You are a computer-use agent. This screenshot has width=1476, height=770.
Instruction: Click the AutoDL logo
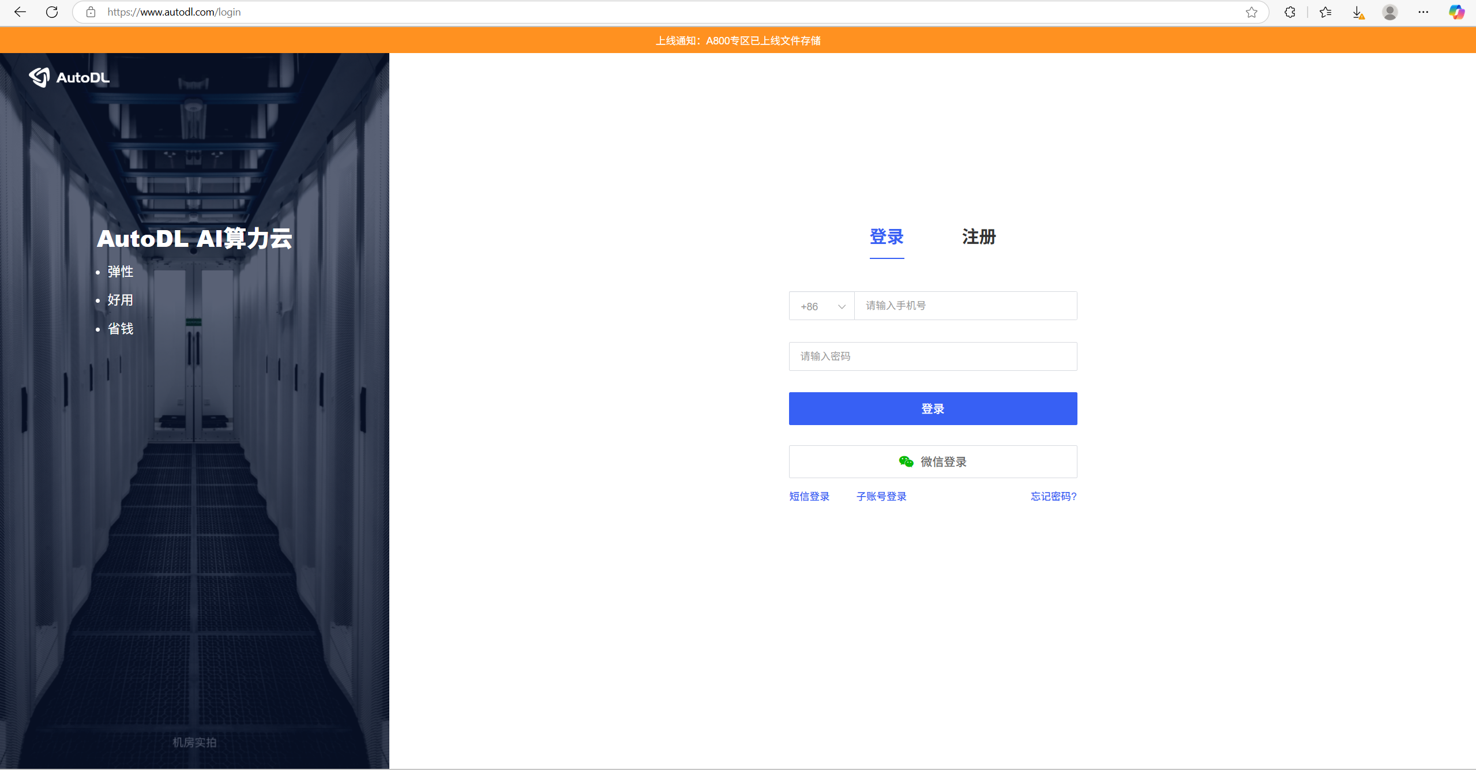click(69, 77)
